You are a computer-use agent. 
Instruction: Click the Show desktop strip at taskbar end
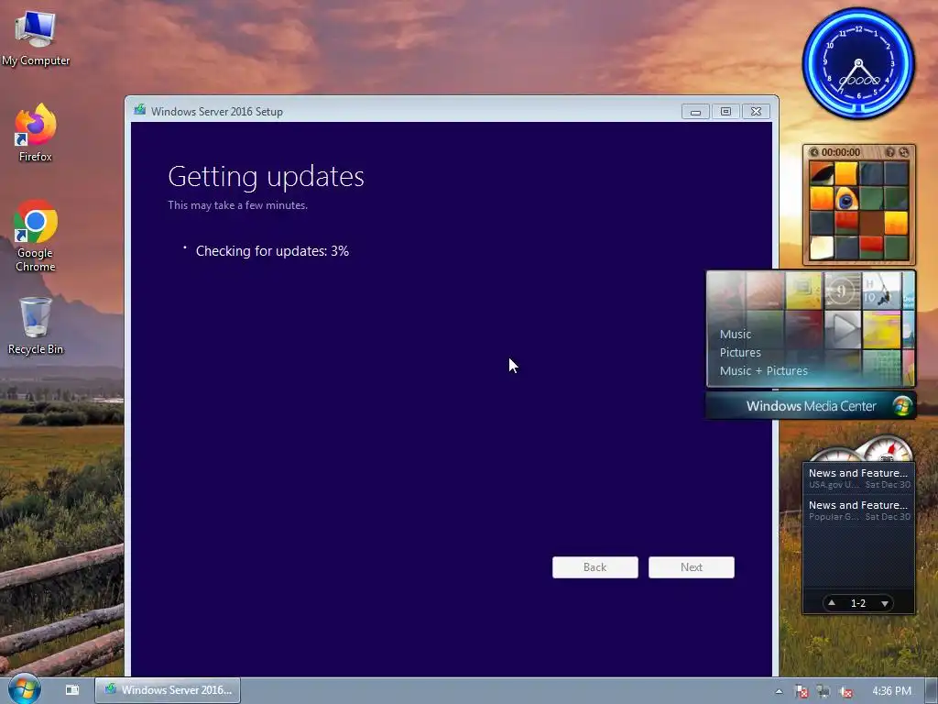(932, 691)
